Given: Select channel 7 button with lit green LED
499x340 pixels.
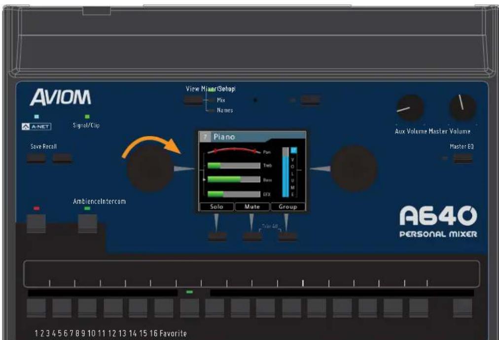Looking at the screenshot, I should 189,308.
